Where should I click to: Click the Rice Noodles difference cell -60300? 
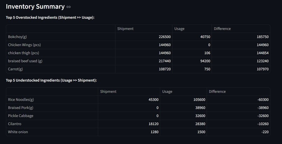tap(239, 99)
